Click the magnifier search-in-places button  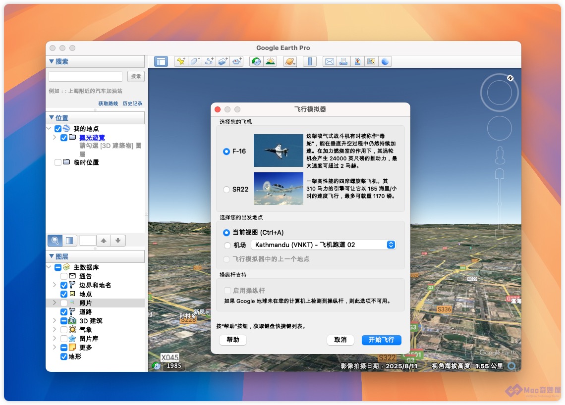[x=55, y=241]
